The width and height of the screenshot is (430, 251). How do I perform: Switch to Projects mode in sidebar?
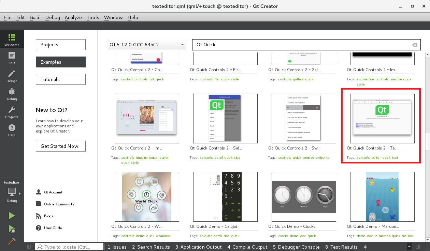(x=12, y=112)
